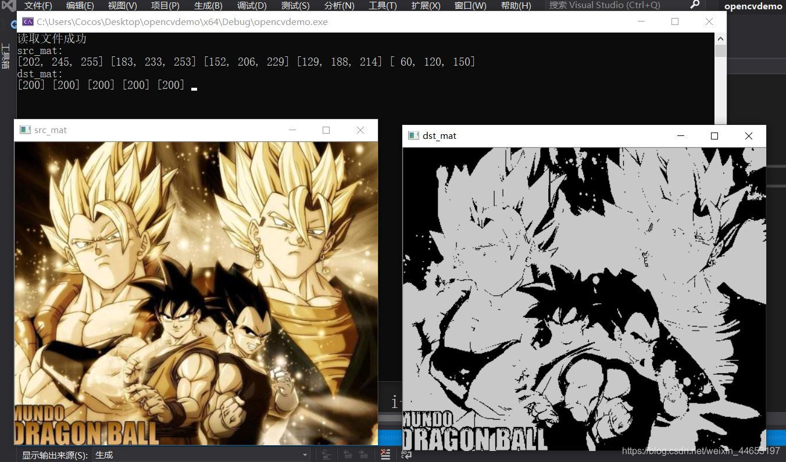Click the console vertical scrollbar thumb
This screenshot has height=462, width=786.
click(720, 51)
